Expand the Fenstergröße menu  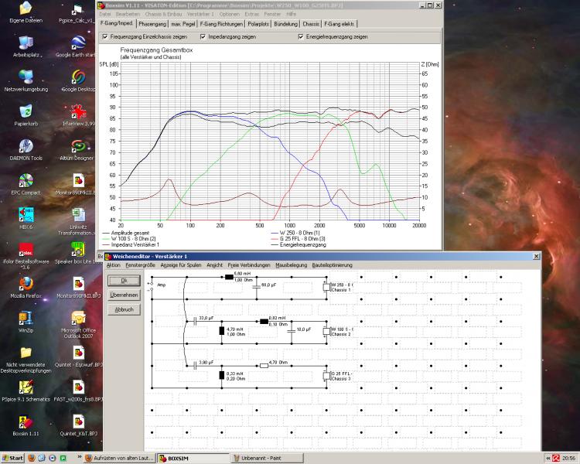(x=140, y=265)
